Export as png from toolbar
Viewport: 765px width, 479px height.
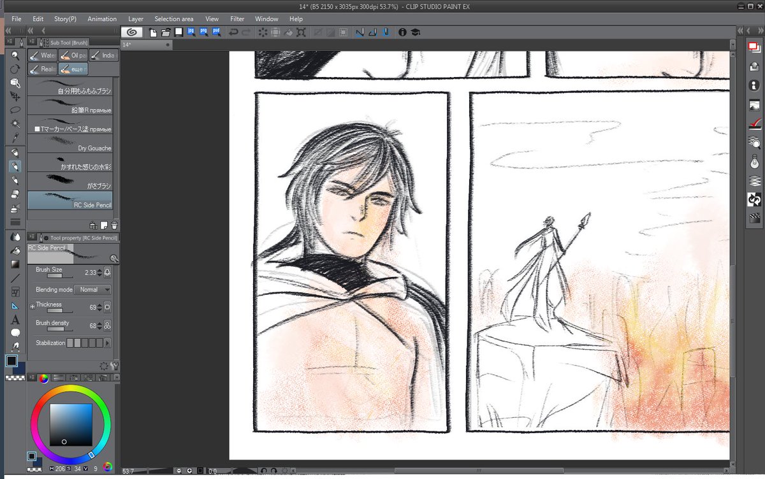(x=203, y=32)
